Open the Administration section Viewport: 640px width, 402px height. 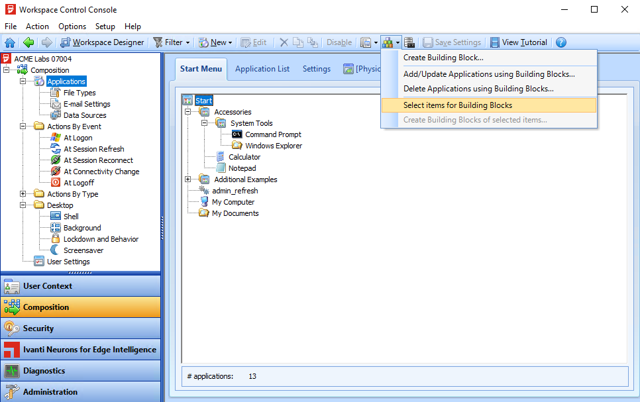tap(81, 392)
